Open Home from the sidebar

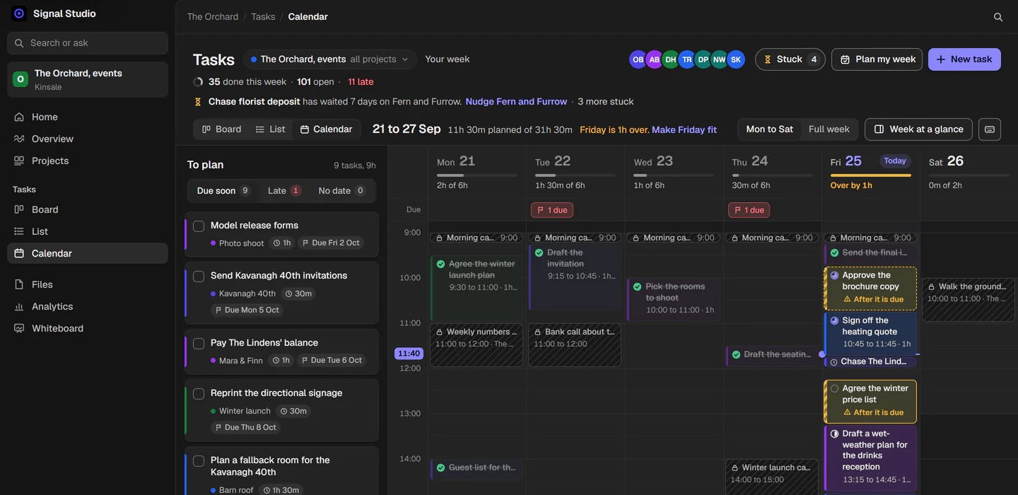[x=88, y=117]
